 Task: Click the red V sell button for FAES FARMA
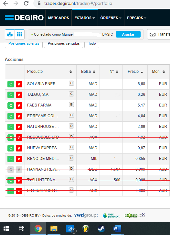pos(19,105)
